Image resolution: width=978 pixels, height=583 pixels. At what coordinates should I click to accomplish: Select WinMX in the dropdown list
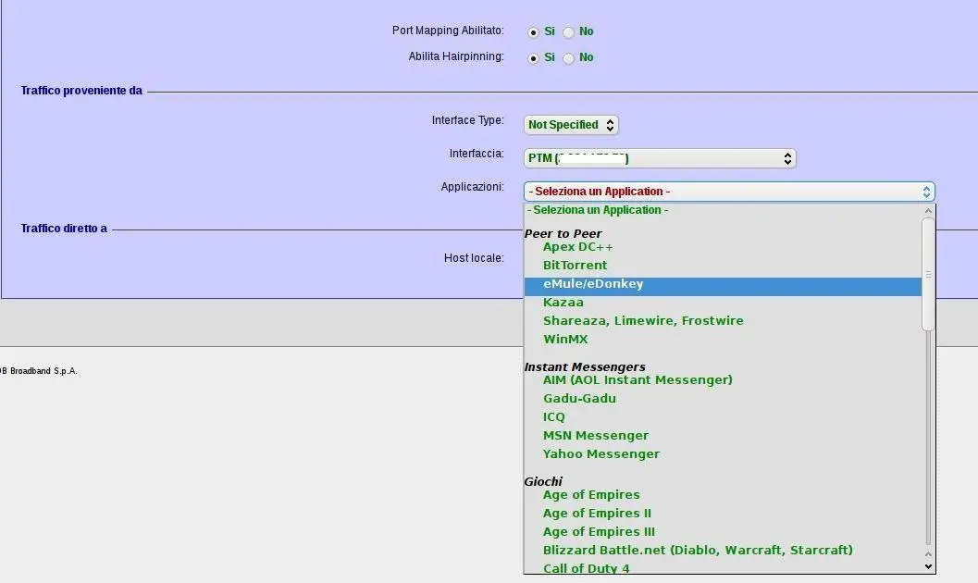click(x=723, y=340)
